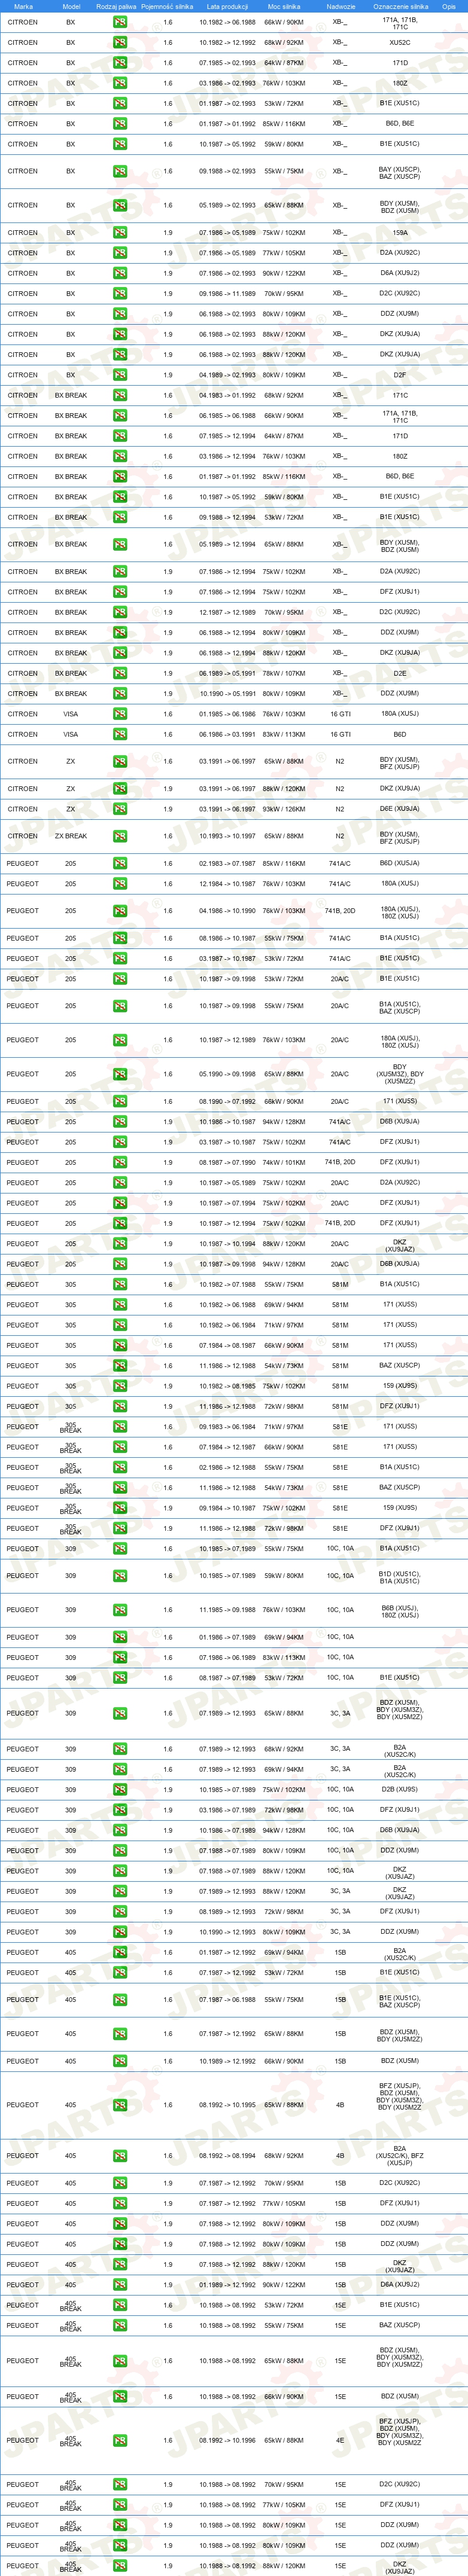Click the 'Moc silnika' column header
The width and height of the screenshot is (468, 2576).
click(284, 6)
